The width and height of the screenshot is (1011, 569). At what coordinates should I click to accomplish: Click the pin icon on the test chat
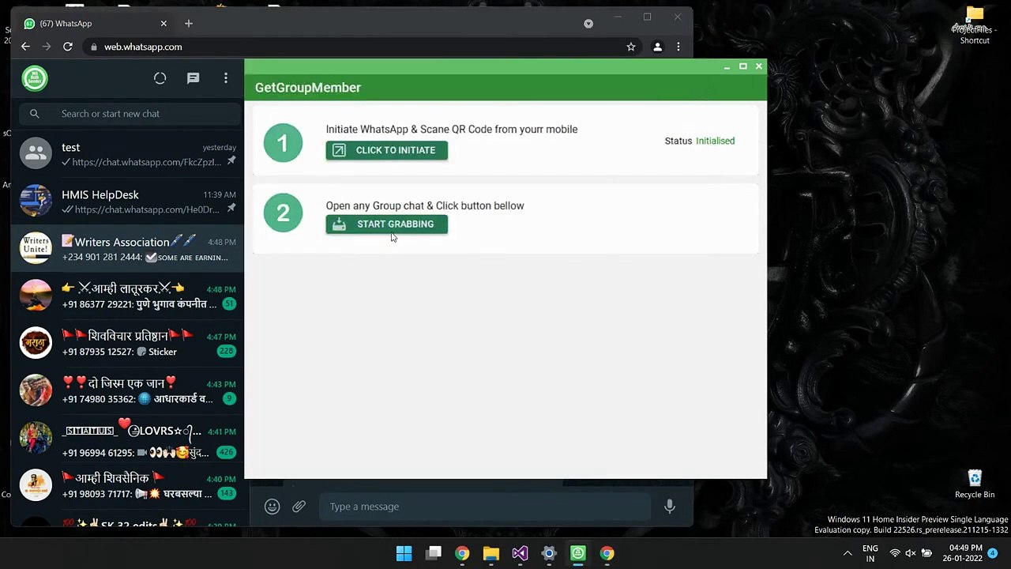231,161
